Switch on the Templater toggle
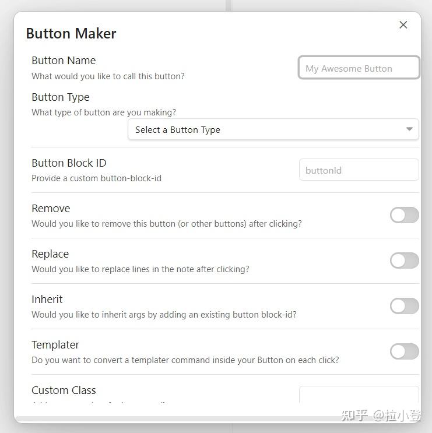 click(404, 351)
